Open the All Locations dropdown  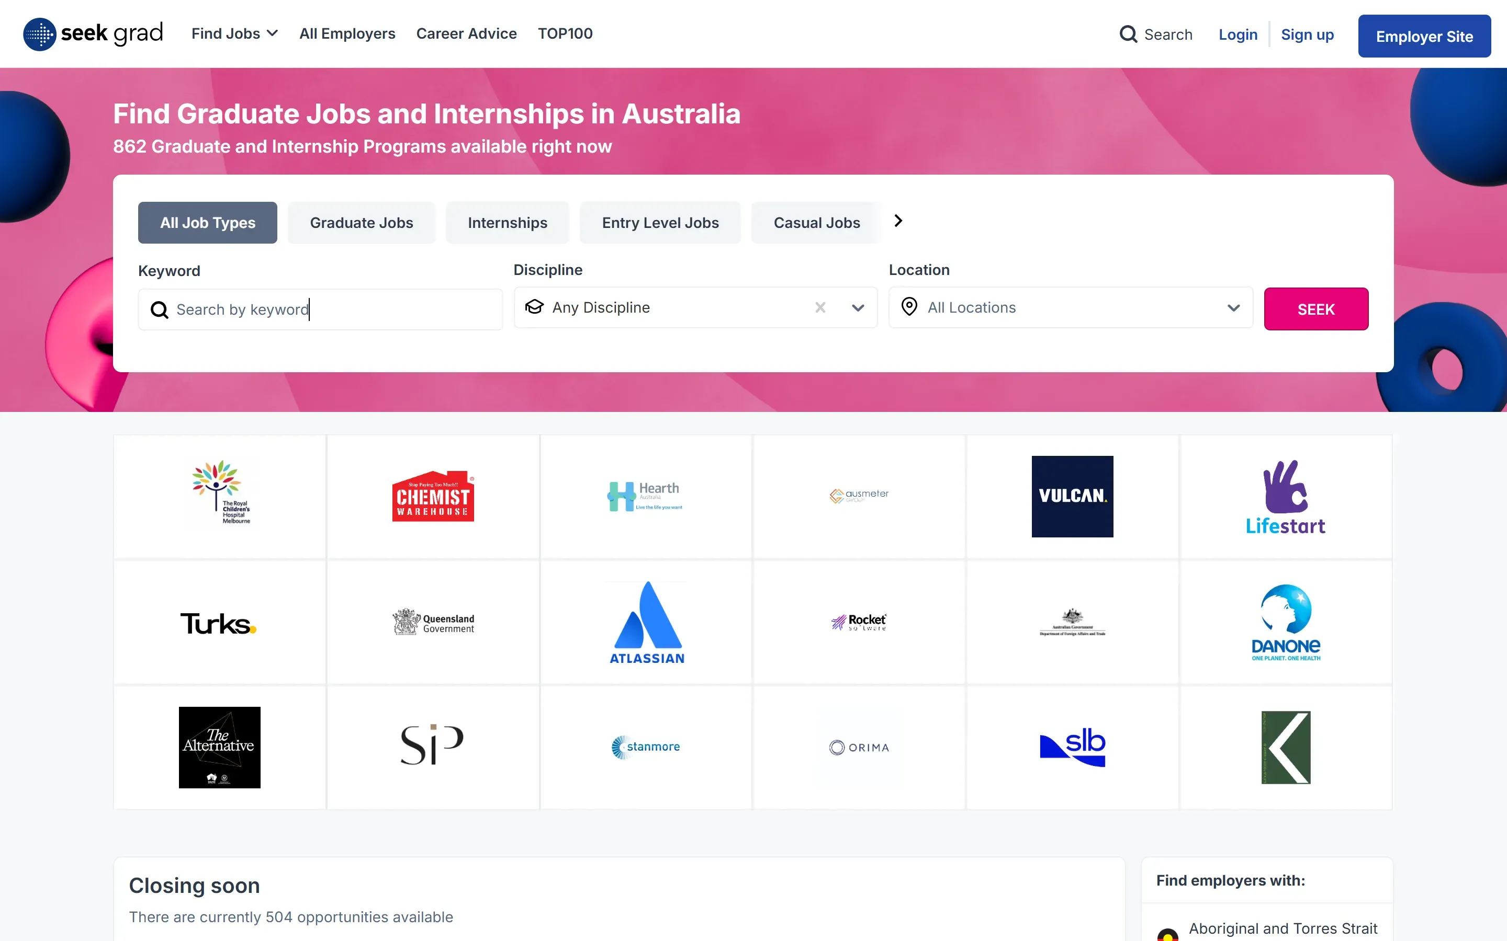click(x=1071, y=307)
